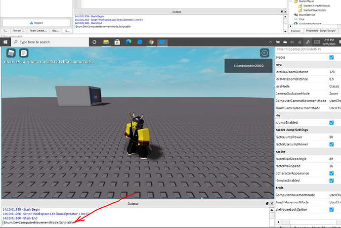Viewport: 341px width, 228px height.
Task: Switch to the active Roblox Studio taskbar icon
Action: 162,42
